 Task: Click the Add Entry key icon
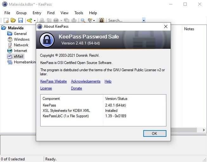pyautogui.click(x=29, y=20)
